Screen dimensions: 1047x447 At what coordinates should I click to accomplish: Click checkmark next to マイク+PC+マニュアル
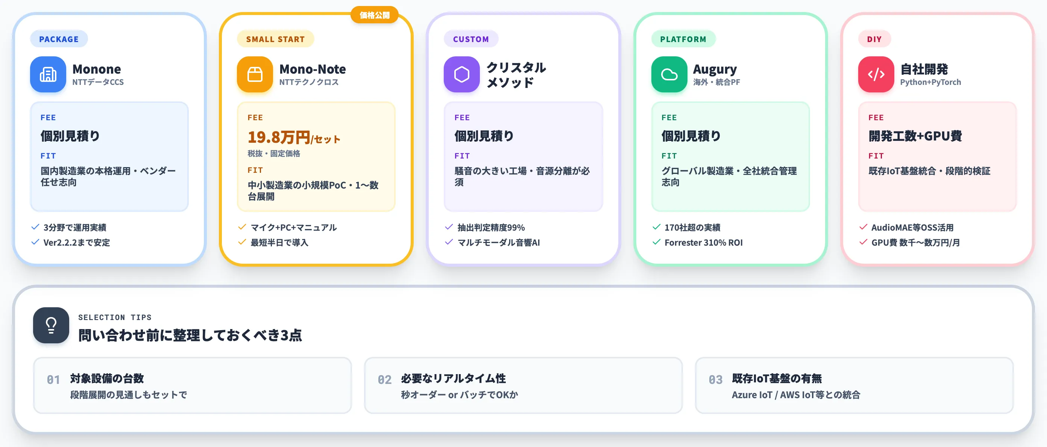pos(242,227)
